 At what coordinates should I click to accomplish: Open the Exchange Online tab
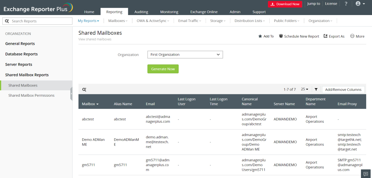tap(204, 12)
